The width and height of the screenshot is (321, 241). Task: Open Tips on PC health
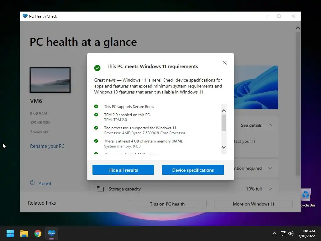click(x=167, y=204)
